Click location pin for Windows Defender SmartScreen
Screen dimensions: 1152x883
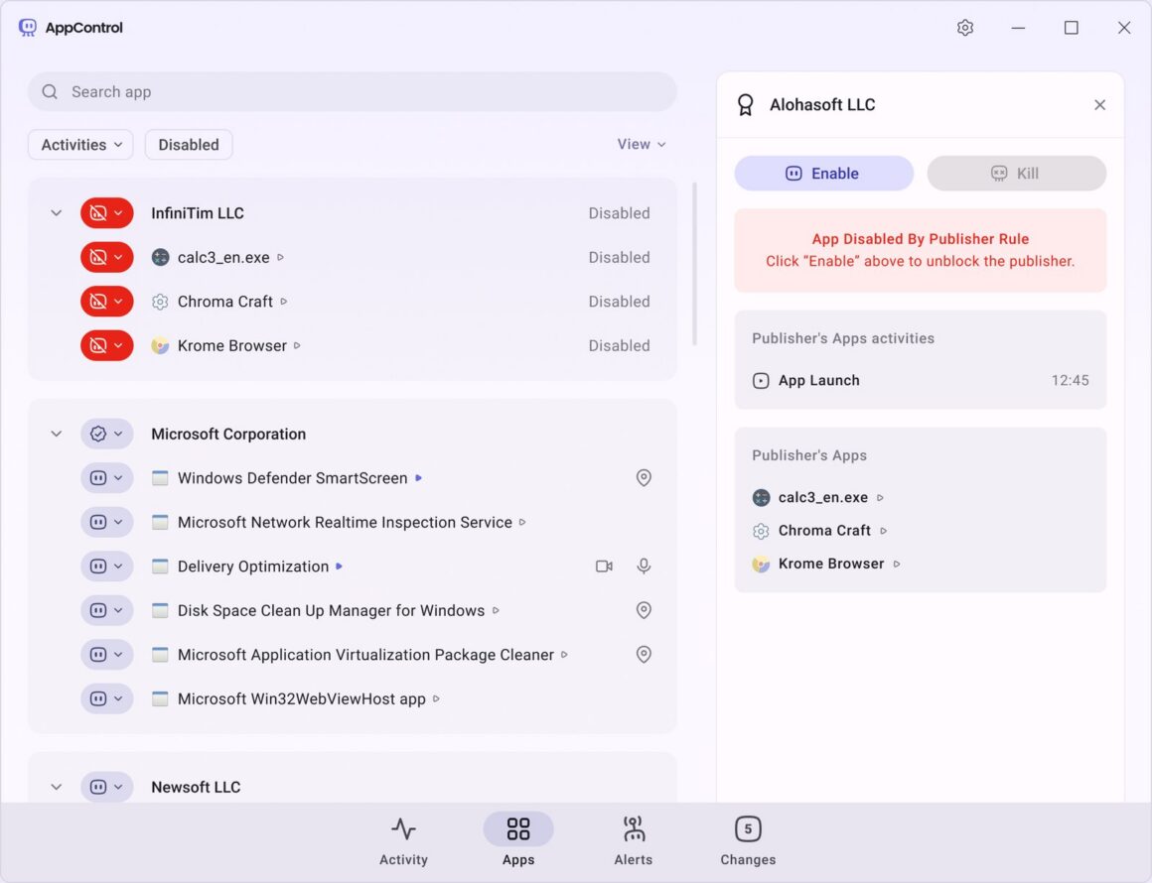(x=644, y=478)
